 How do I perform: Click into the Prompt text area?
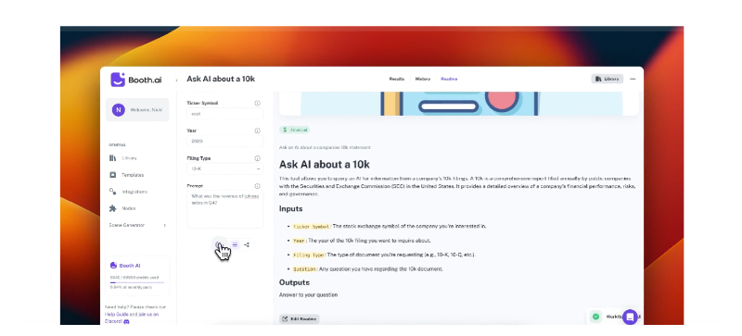point(225,209)
